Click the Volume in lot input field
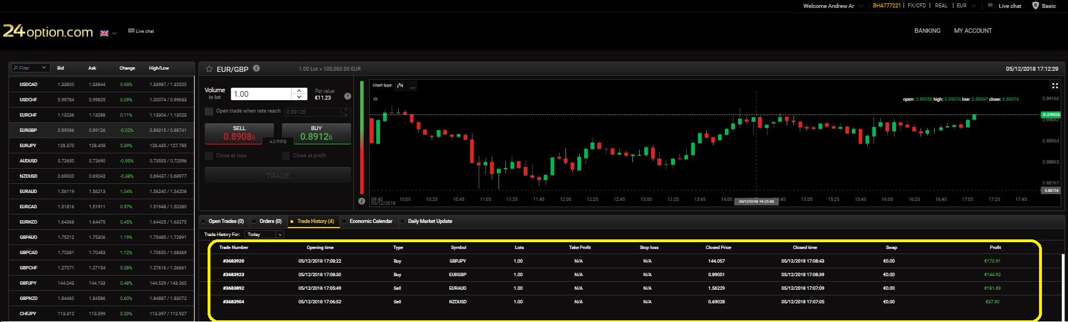1068x322 pixels. click(x=261, y=94)
